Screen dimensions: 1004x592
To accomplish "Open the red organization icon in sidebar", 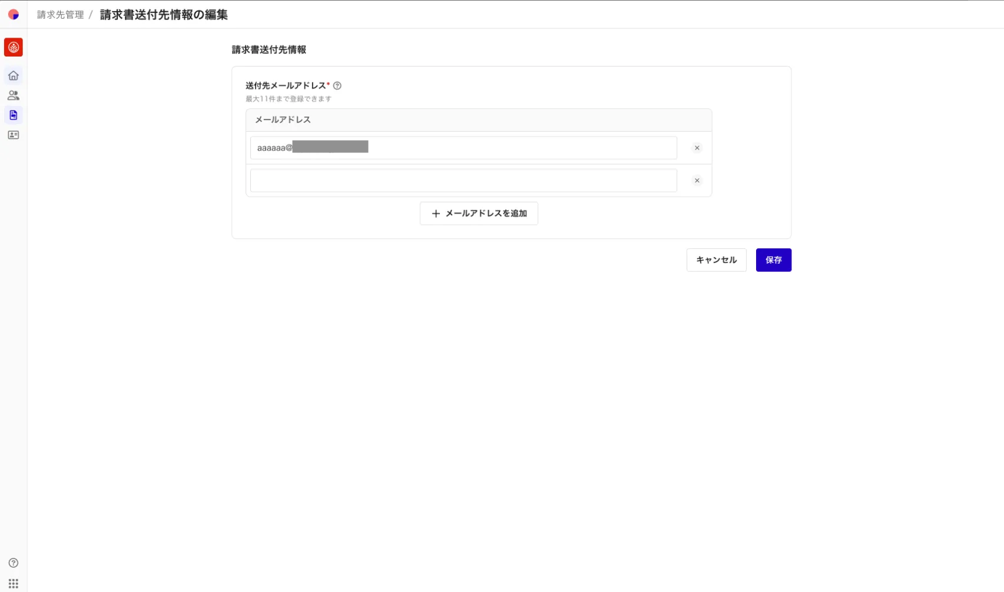I will pos(14,47).
